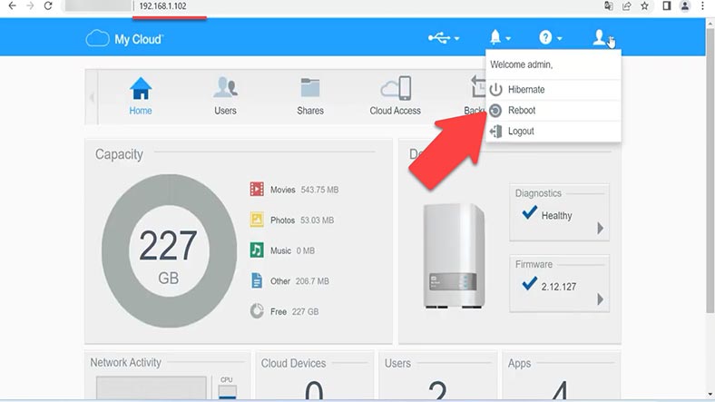Click the Hibernate power icon
The width and height of the screenshot is (715, 402).
(495, 90)
